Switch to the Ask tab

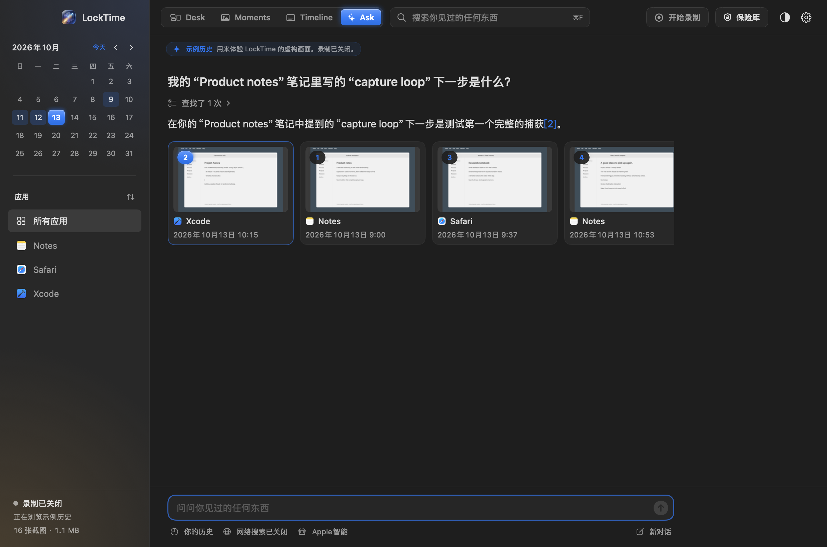click(x=361, y=17)
